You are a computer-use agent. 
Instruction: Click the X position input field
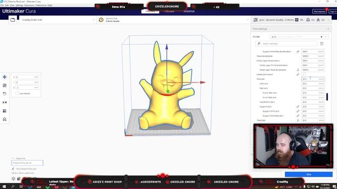tap(27, 77)
